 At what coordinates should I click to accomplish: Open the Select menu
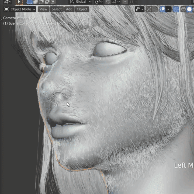pos(57,9)
